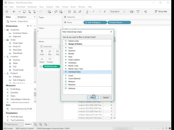Click the Order Date dimension field

tap(18, 43)
